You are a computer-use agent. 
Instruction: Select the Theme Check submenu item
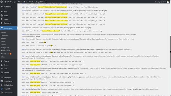(x=5, y=51)
